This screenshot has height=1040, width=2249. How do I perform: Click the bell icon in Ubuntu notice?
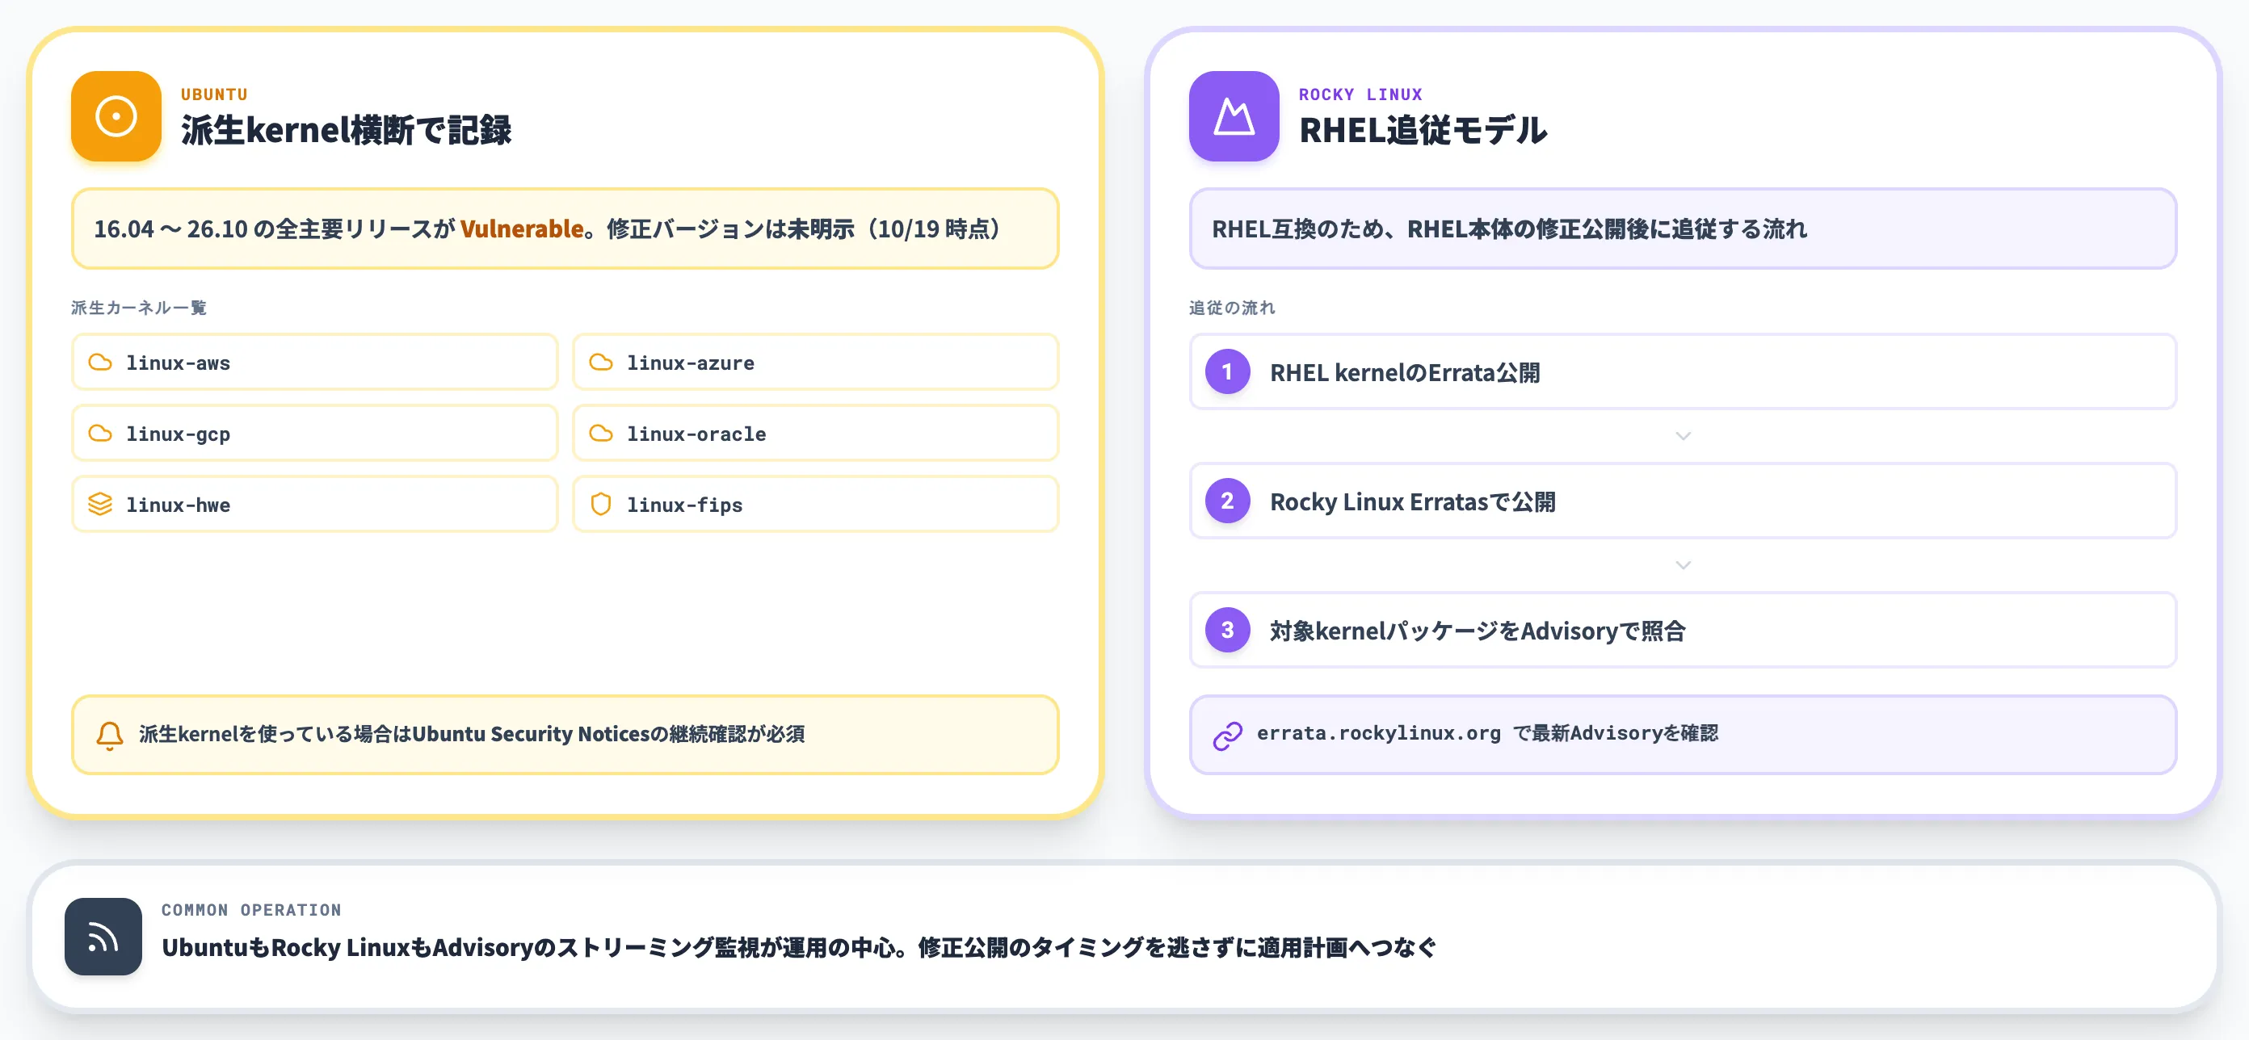pyautogui.click(x=110, y=735)
